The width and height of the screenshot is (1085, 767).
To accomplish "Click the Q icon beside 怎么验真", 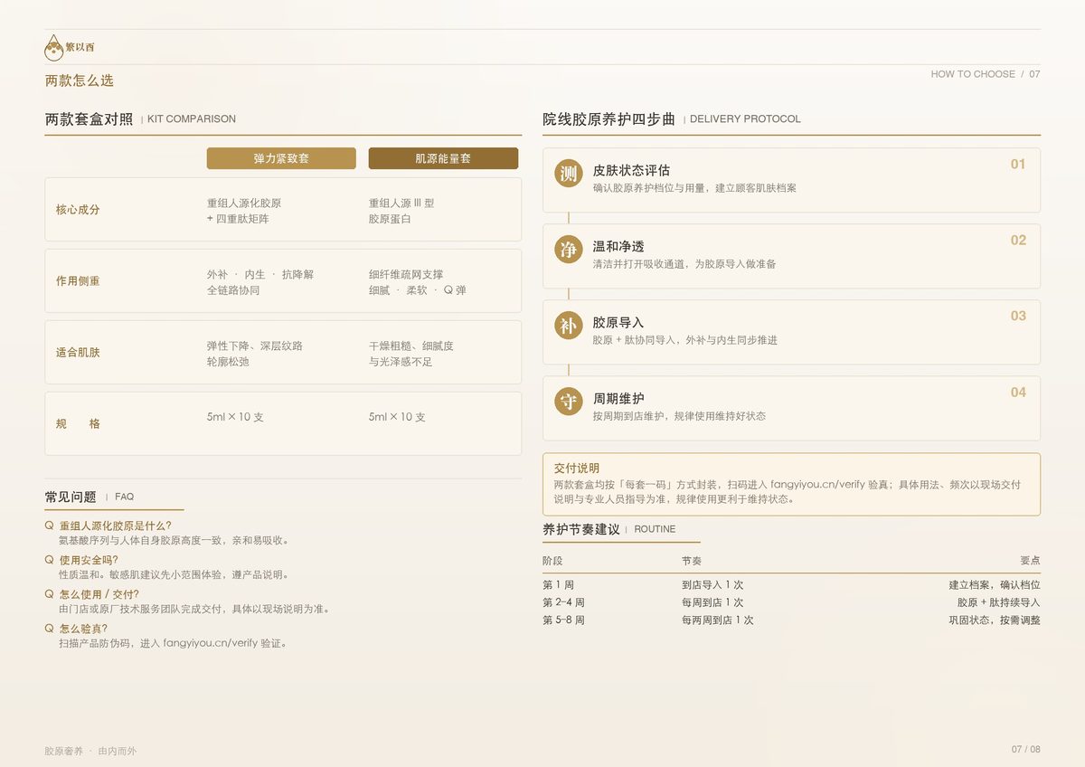I will (49, 629).
